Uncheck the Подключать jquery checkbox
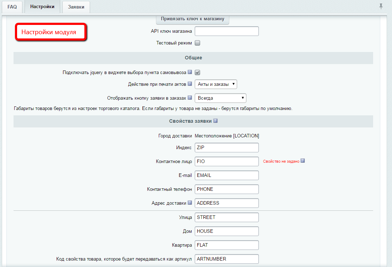Viewport: 392px width, 267px height. point(198,72)
